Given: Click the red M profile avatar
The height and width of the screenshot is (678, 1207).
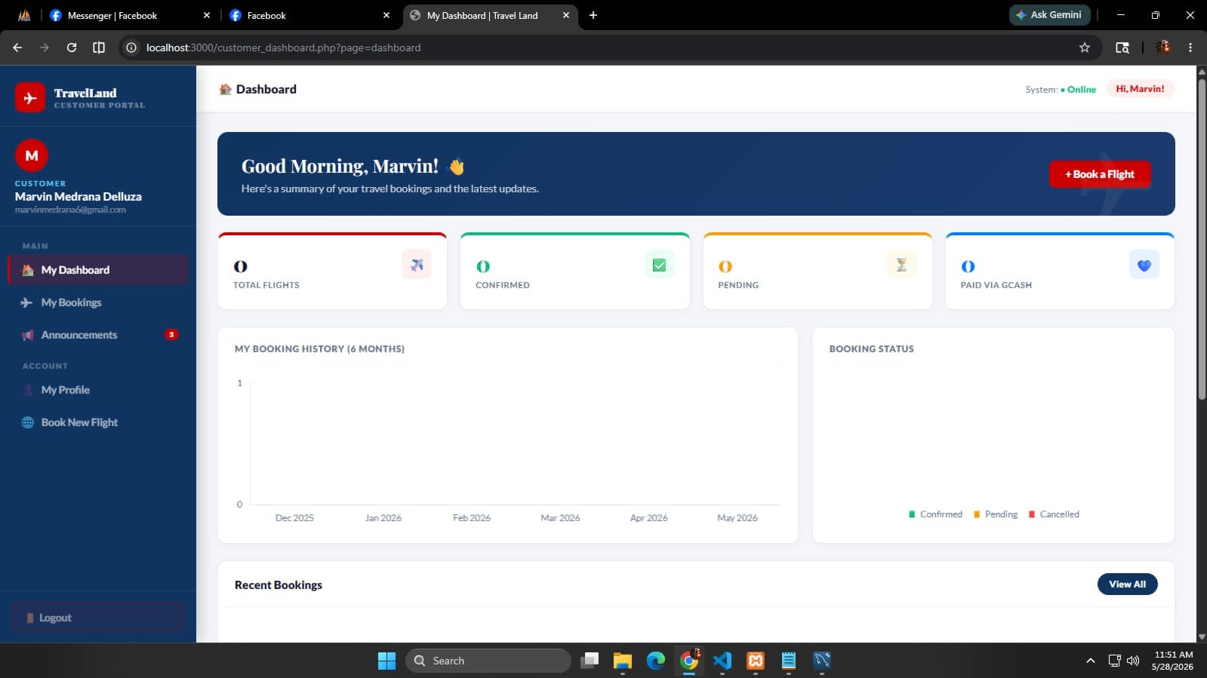Looking at the screenshot, I should click(x=32, y=155).
